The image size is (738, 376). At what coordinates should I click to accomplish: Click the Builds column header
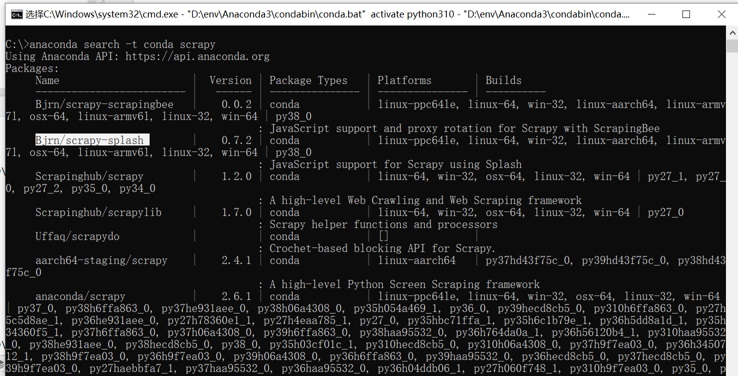503,80
